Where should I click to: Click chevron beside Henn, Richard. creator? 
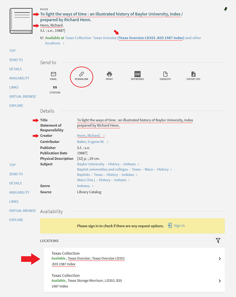point(104,136)
